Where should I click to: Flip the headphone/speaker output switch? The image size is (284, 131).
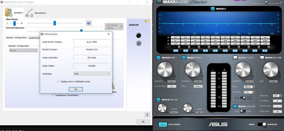click(x=243, y=98)
